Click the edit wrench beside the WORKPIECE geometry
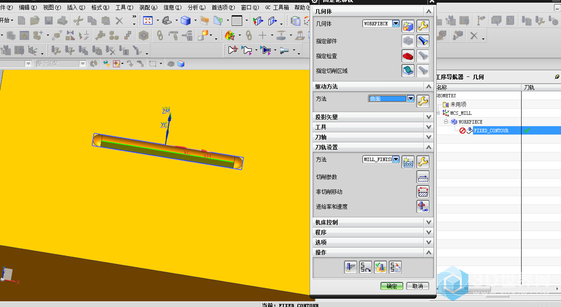This screenshot has width=561, height=307. pos(423,26)
